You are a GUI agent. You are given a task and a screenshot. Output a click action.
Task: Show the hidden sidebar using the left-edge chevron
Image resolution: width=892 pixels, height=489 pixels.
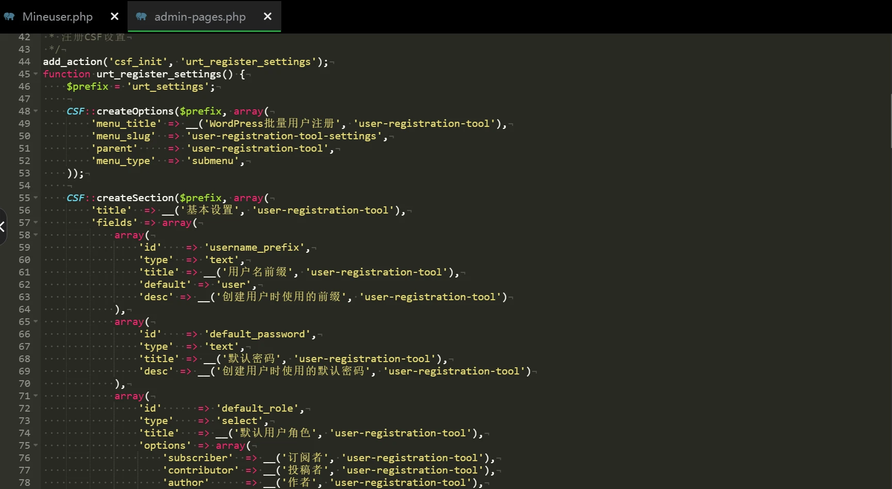[x=3, y=226]
